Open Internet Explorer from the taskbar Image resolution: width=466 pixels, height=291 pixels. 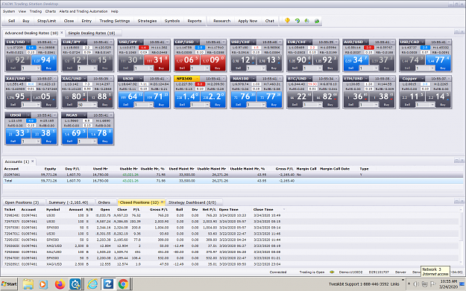tap(92, 284)
